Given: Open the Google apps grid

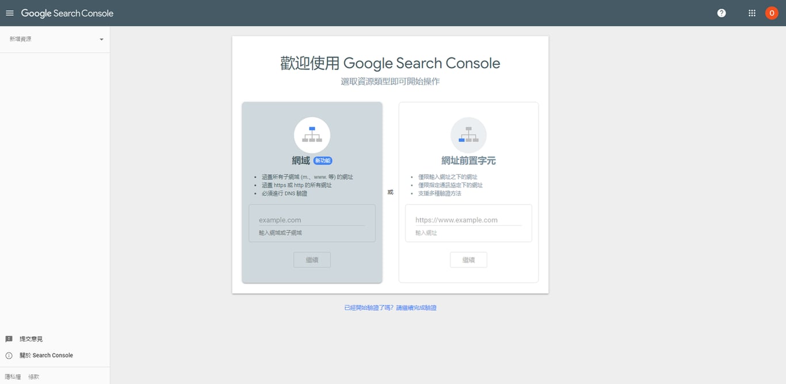Looking at the screenshot, I should pos(752,13).
